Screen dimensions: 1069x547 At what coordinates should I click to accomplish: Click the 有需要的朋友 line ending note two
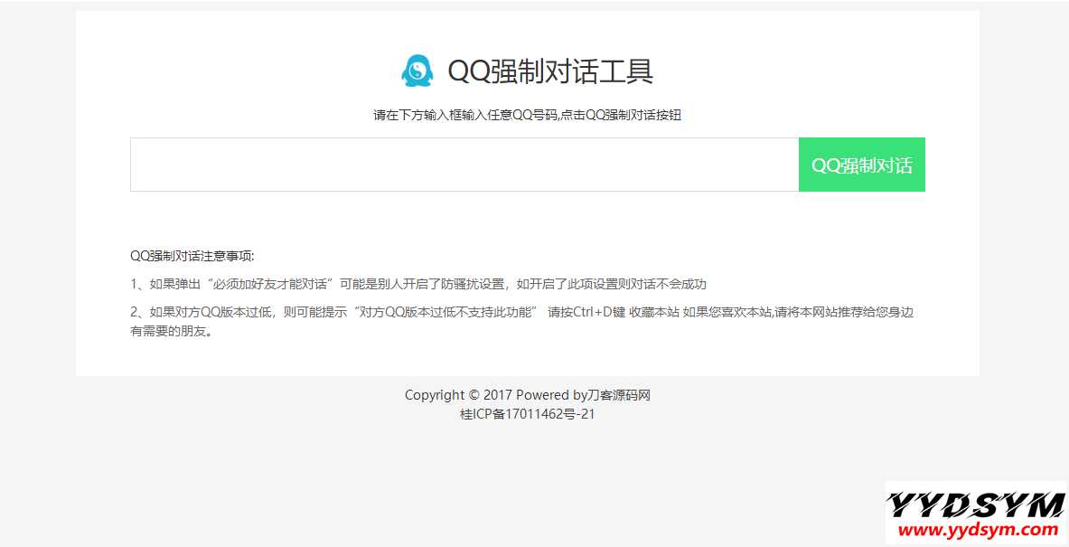coord(172,331)
